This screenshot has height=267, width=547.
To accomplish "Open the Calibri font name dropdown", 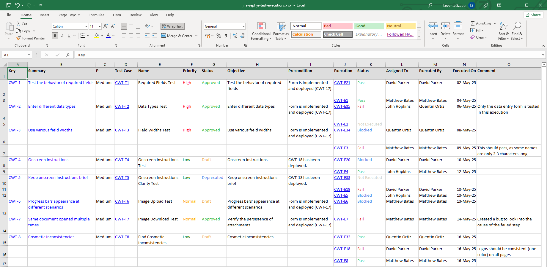I will click(86, 26).
